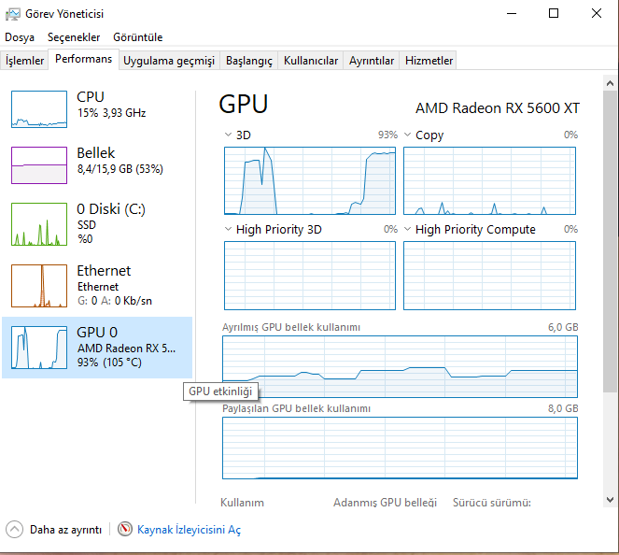
Task: Click the CPU 15% 3,93 GHz text
Action: click(112, 113)
